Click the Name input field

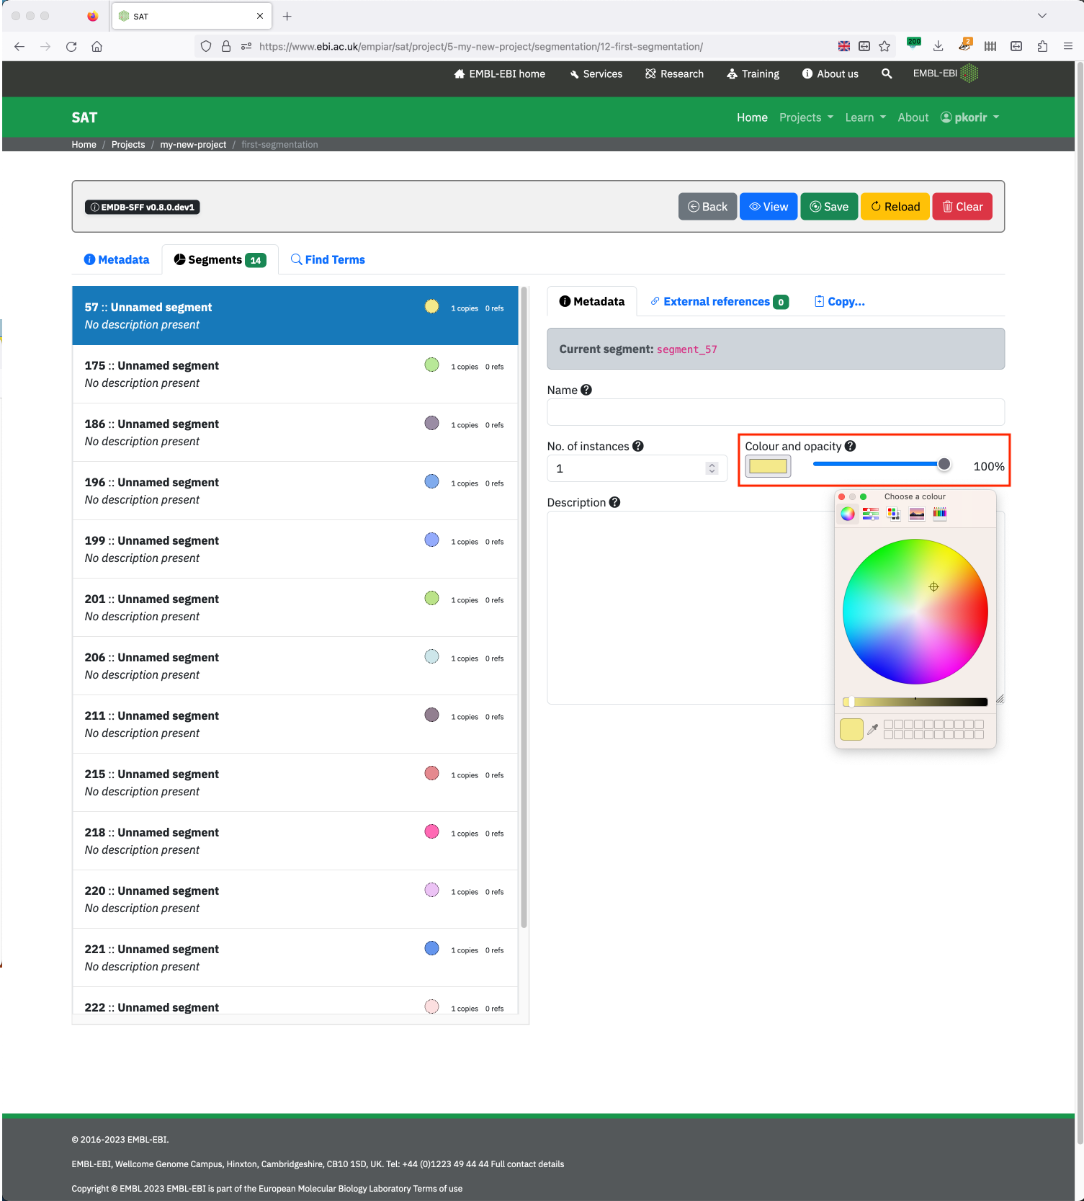pos(776,412)
